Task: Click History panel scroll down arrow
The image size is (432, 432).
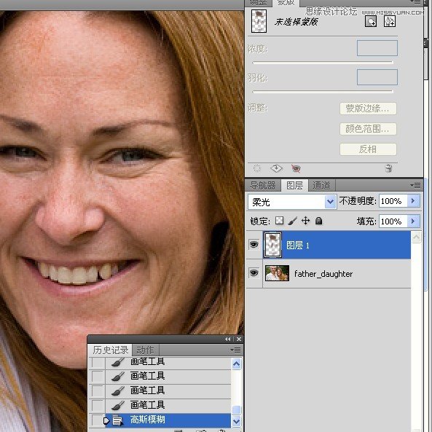Action: (236, 422)
